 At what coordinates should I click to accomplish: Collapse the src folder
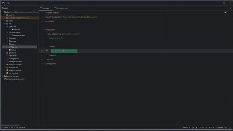5,24
